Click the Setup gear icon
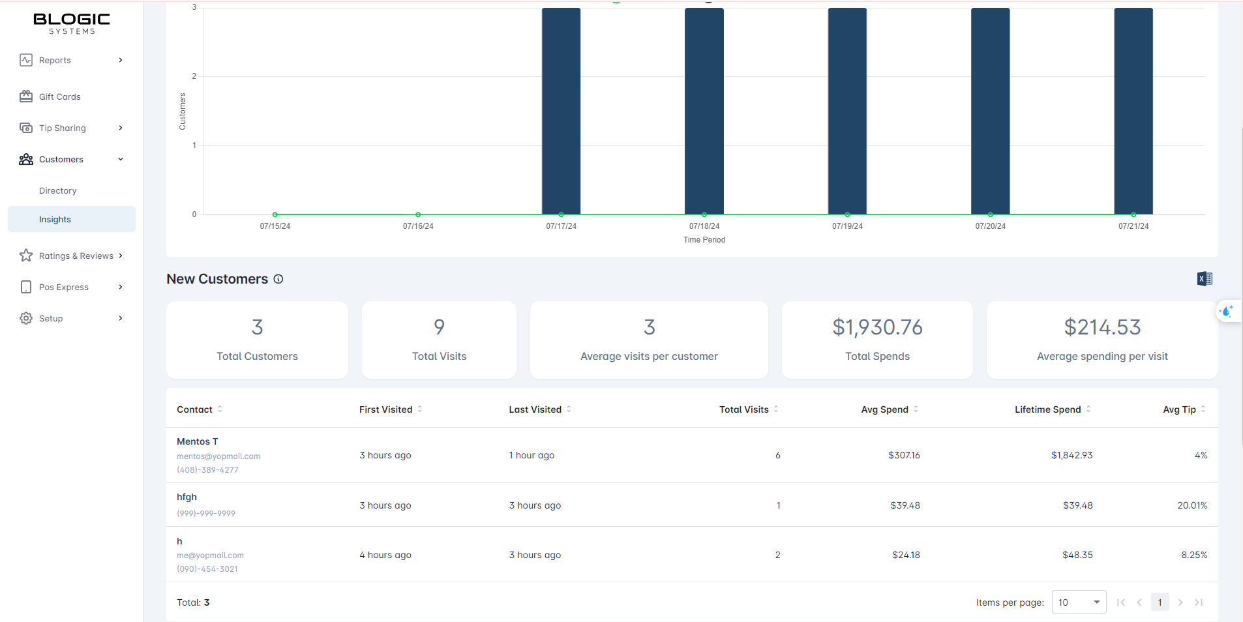Screen dimensions: 1243x622 (x=26, y=318)
